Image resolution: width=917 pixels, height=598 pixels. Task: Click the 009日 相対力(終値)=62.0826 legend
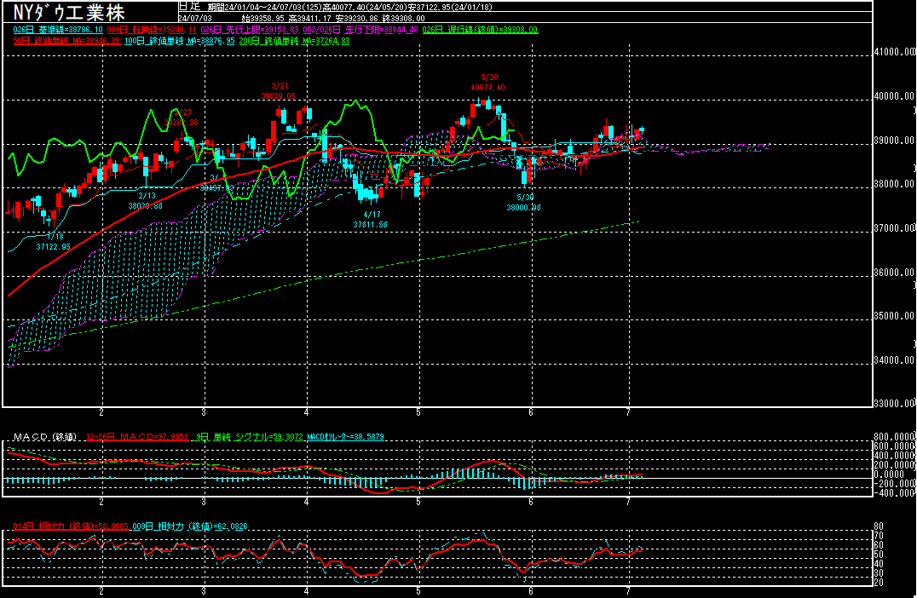(189, 526)
